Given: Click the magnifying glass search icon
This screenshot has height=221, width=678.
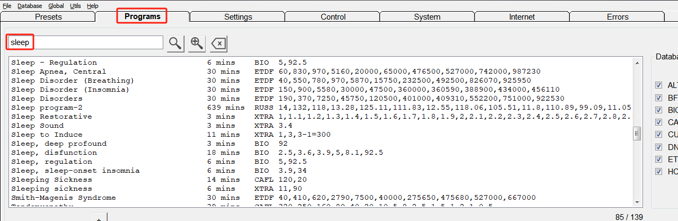Looking at the screenshot, I should pyautogui.click(x=175, y=43).
